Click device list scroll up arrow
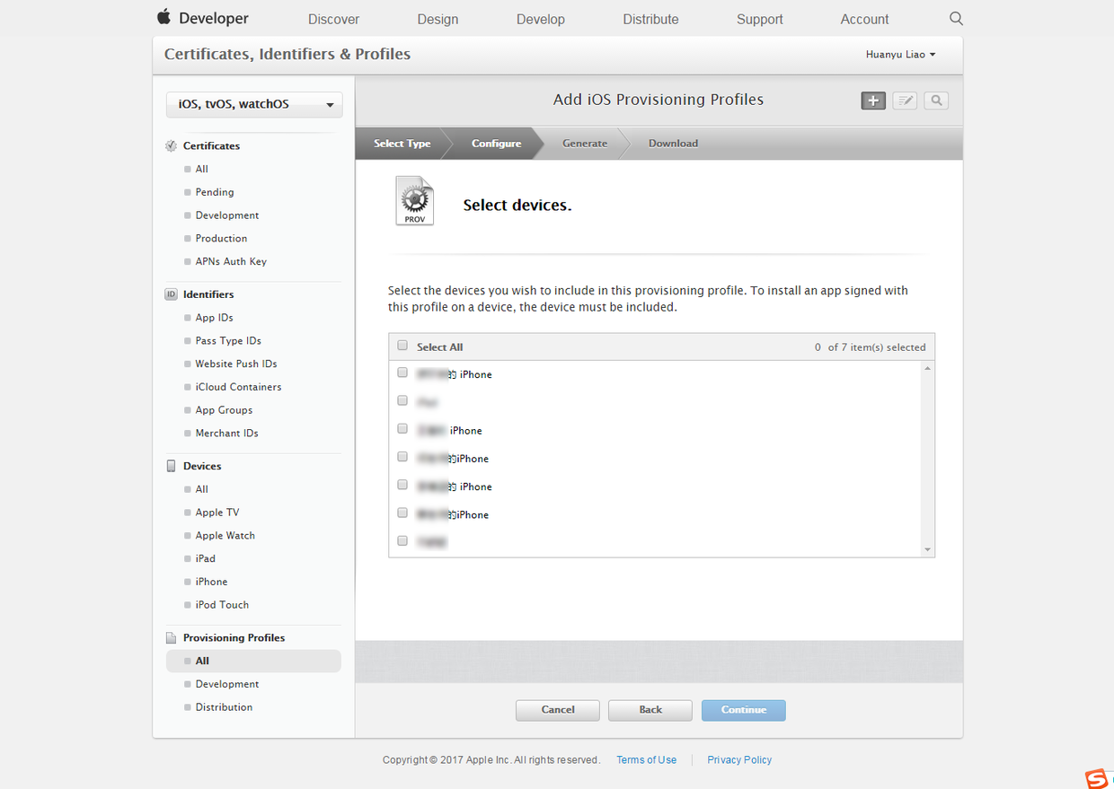This screenshot has height=789, width=1114. pyautogui.click(x=927, y=369)
